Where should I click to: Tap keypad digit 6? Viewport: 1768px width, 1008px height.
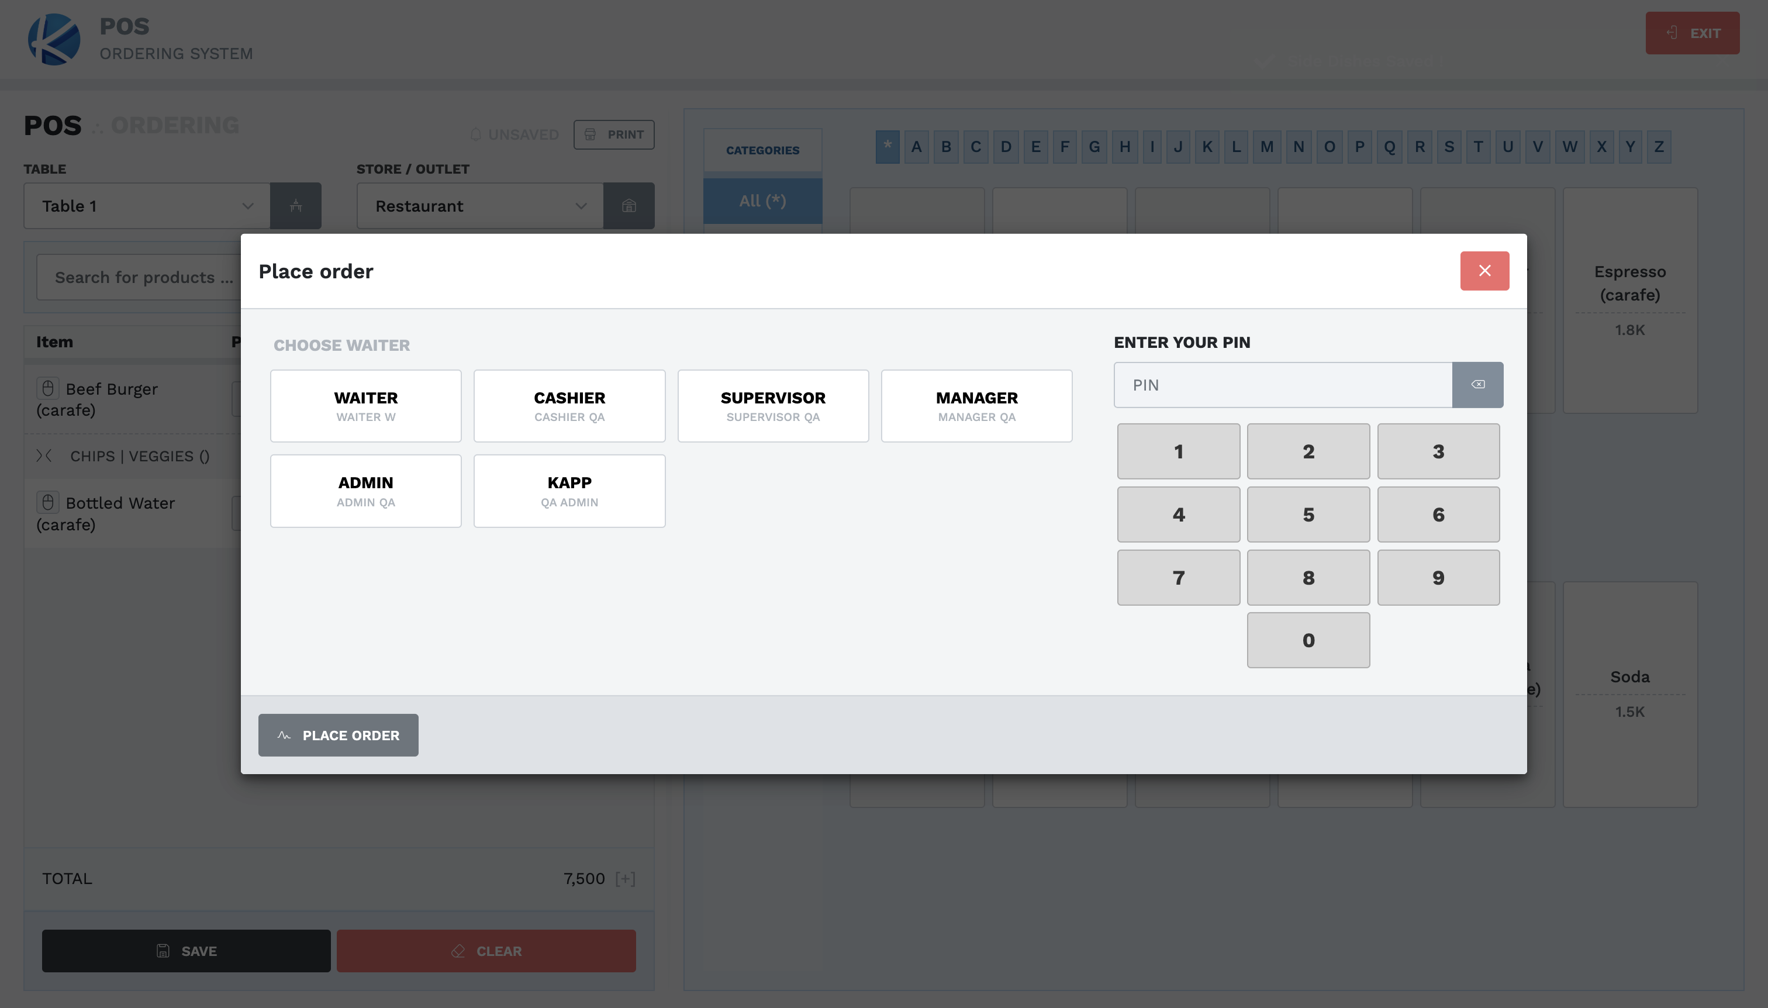pos(1438,515)
